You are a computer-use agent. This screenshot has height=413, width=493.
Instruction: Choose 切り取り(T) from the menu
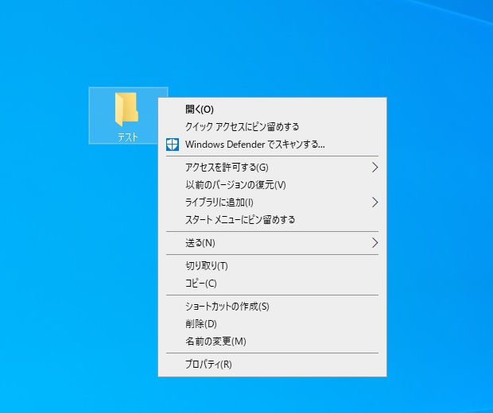(272, 266)
